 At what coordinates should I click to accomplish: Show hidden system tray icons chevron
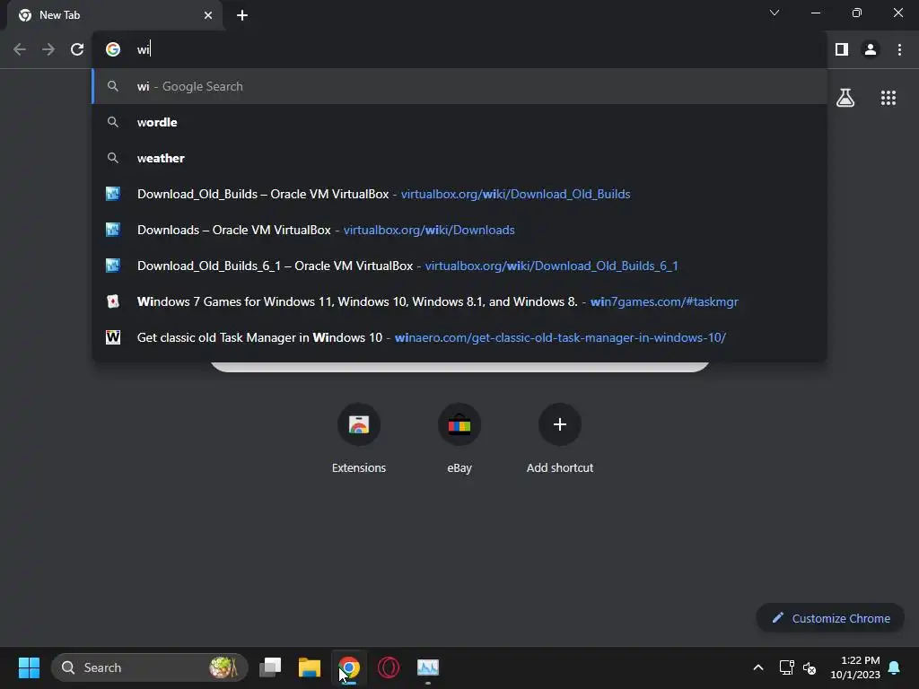(x=757, y=667)
